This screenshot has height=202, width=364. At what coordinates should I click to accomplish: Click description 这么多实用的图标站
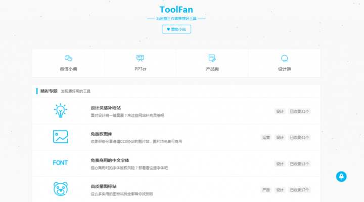(122, 194)
